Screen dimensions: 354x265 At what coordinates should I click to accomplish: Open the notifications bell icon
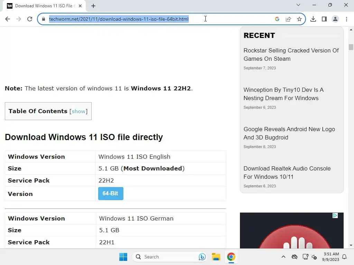345,257
